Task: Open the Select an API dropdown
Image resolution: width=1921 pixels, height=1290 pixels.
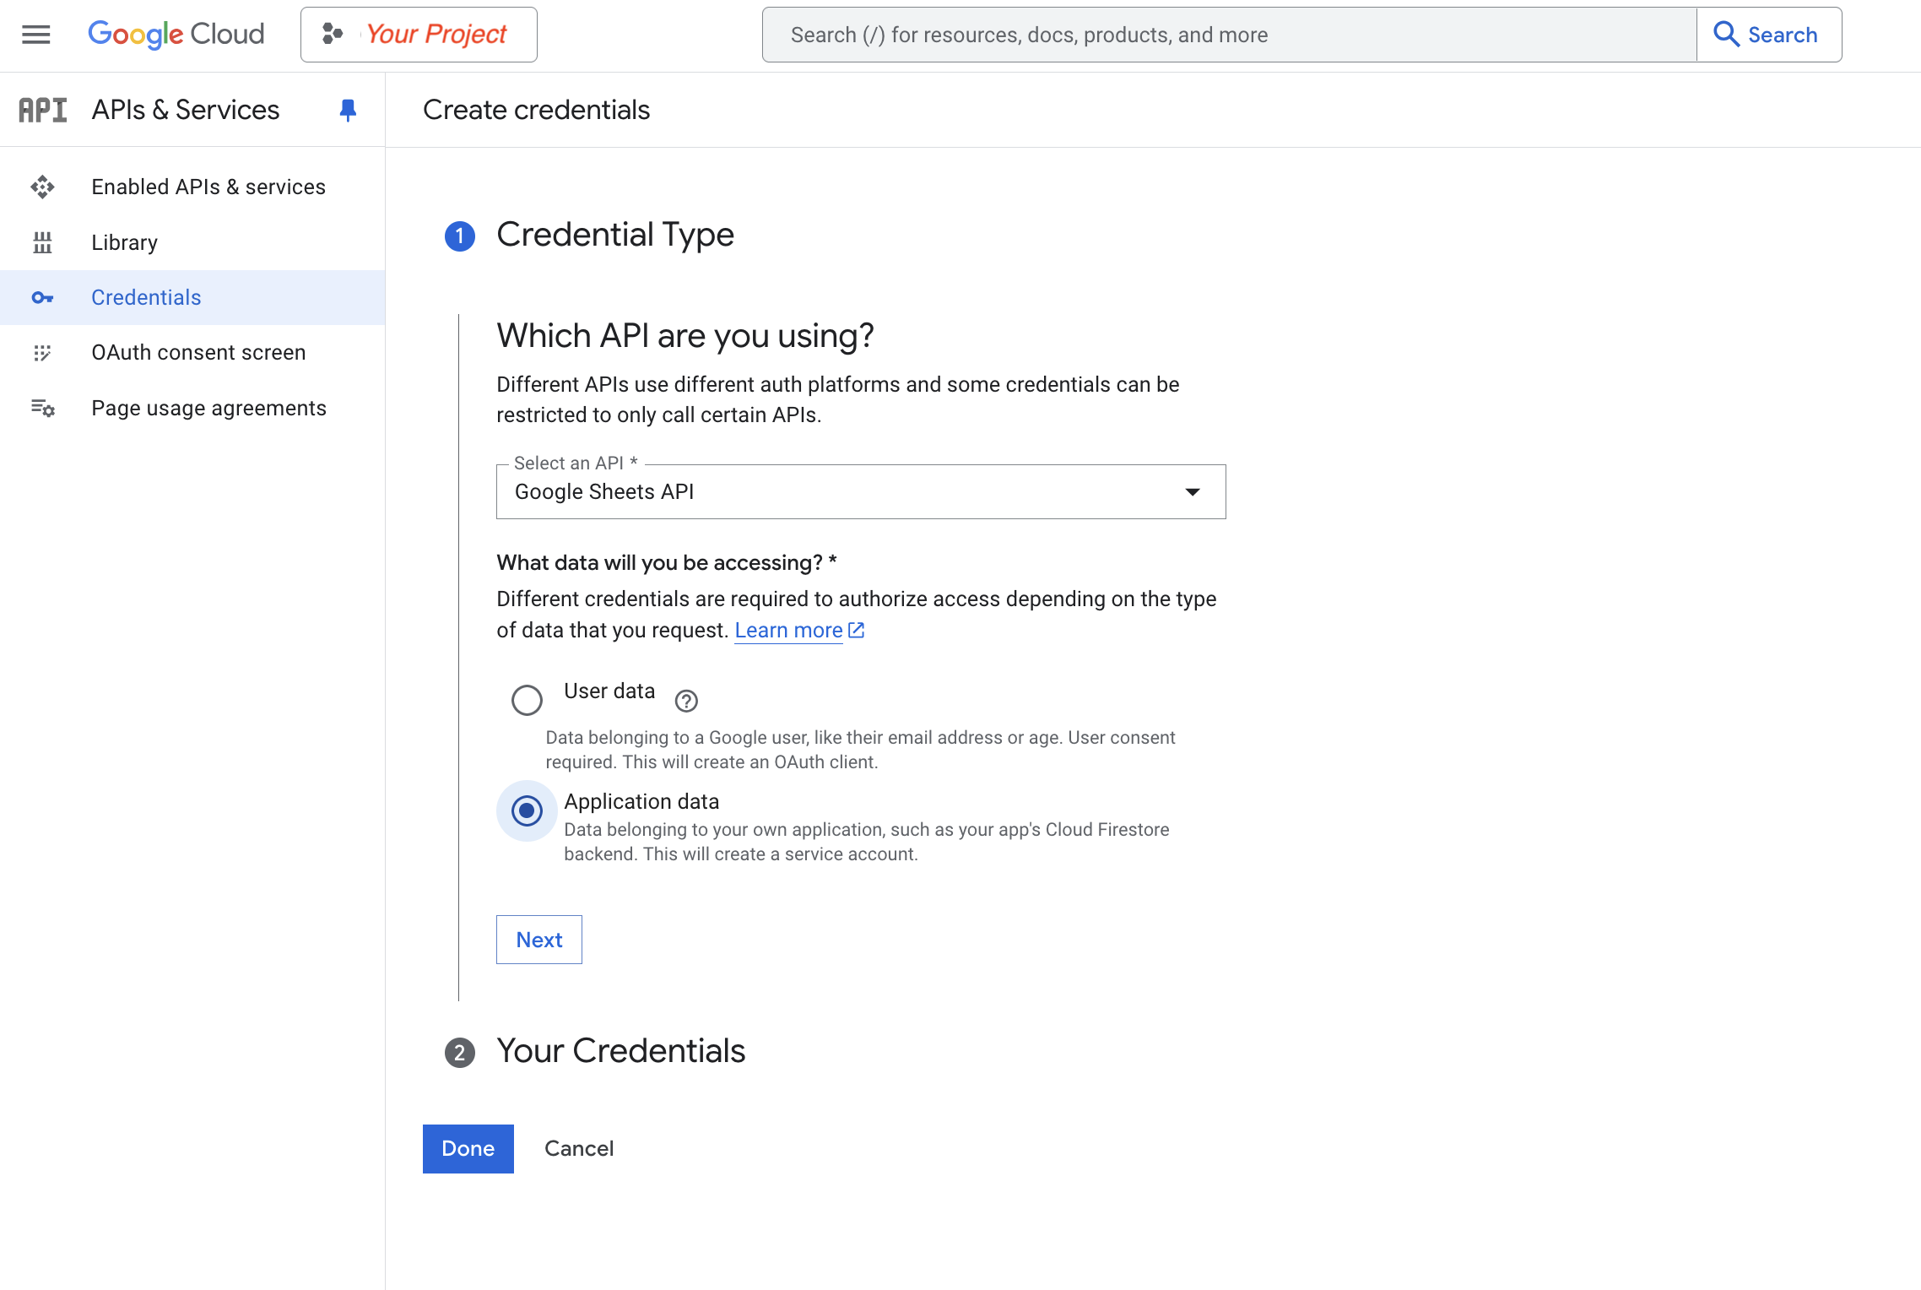Action: pos(861,491)
